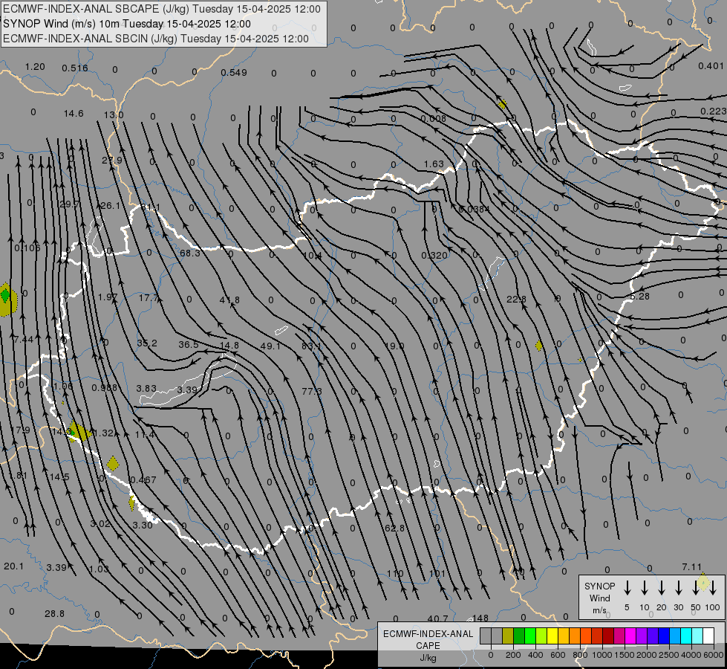Click the 13.0 value on the map
The width and height of the screenshot is (727, 669).
(114, 114)
